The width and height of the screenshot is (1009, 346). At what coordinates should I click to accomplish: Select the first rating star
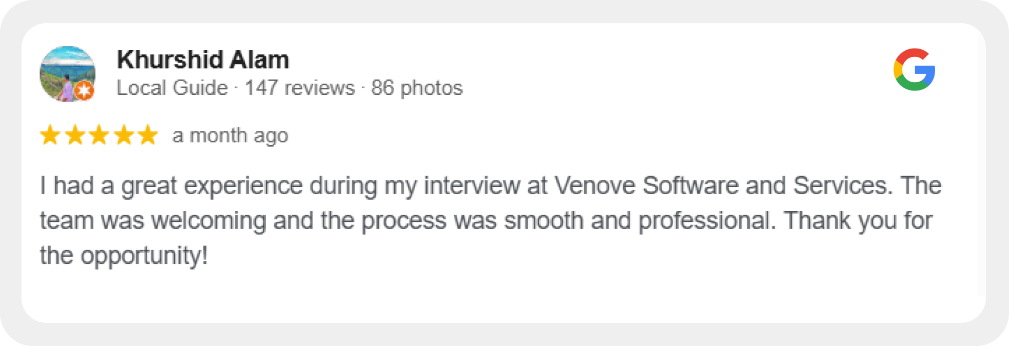(x=50, y=135)
